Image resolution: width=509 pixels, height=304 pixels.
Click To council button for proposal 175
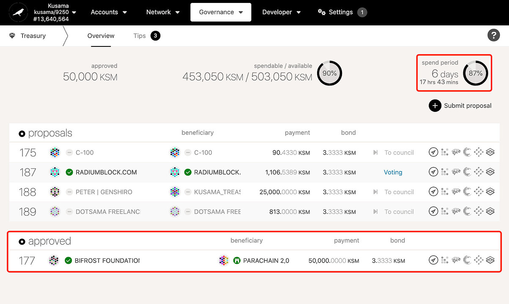click(x=394, y=152)
